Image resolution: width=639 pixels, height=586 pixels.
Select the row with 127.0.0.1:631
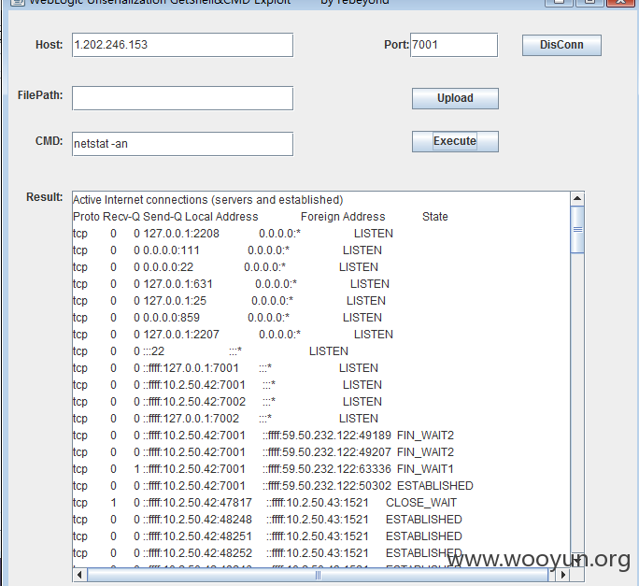click(231, 284)
